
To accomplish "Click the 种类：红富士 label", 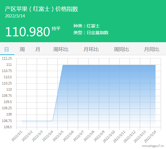I will [87, 26].
